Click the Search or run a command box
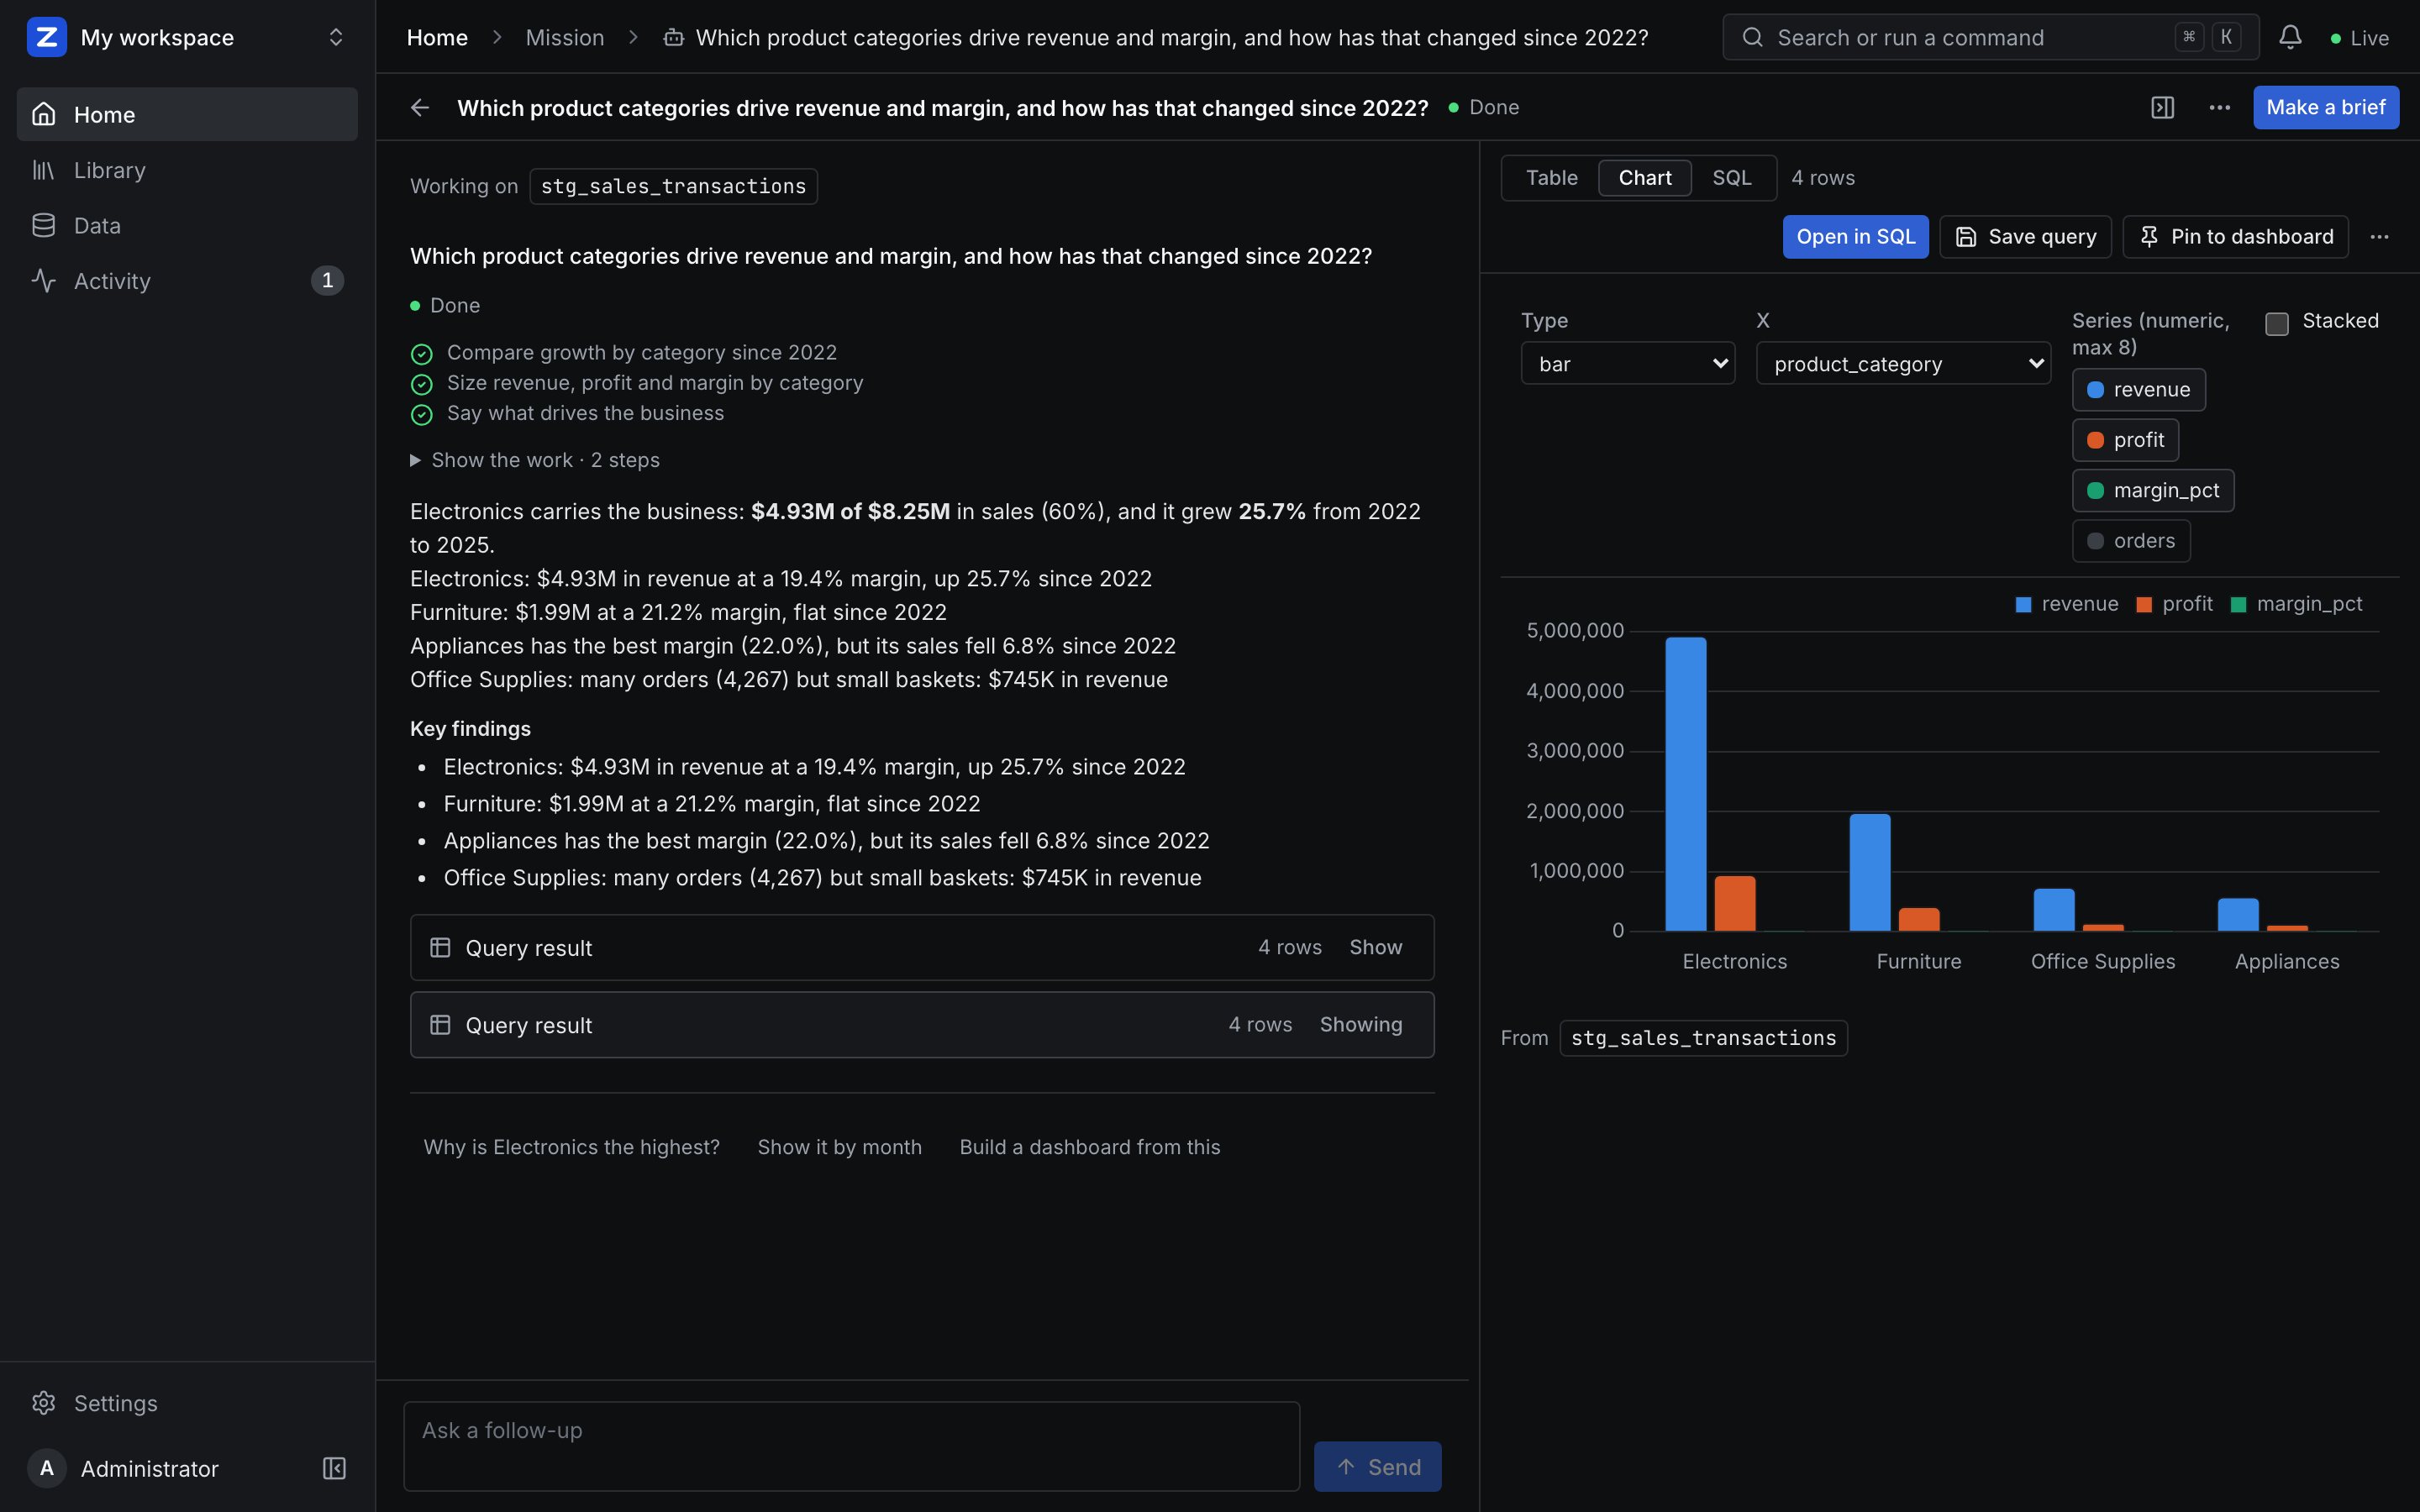The width and height of the screenshot is (2420, 1512). 1990,37
